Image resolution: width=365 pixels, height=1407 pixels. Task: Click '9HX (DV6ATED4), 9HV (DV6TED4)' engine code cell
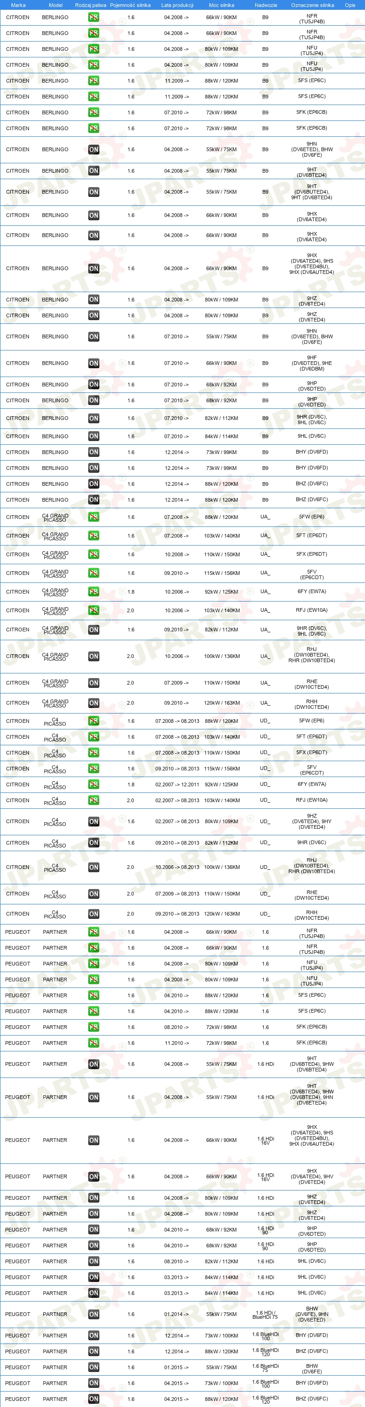(x=312, y=1176)
